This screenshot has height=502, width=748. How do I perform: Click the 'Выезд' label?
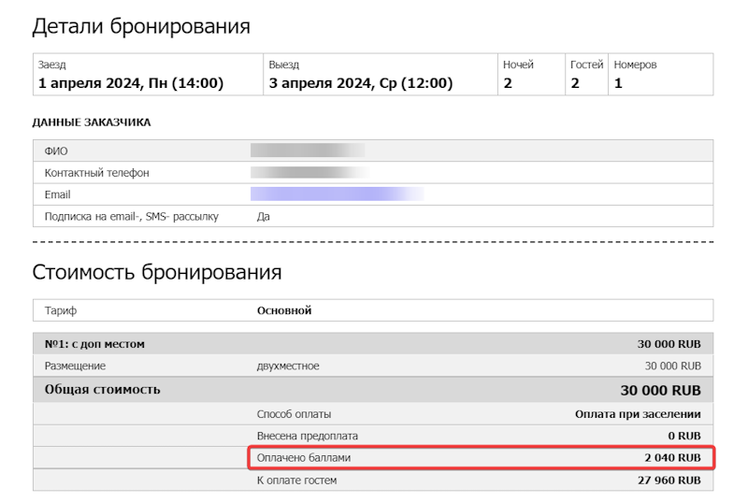[x=284, y=65]
